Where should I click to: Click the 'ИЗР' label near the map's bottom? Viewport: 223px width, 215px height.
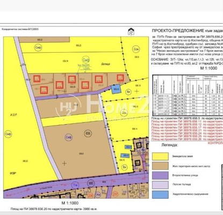(13, 173)
